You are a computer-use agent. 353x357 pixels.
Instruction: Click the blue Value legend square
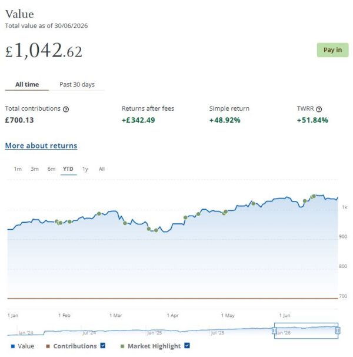pos(13,346)
